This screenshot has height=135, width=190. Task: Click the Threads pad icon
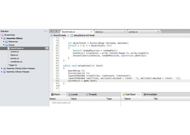coord(87,95)
